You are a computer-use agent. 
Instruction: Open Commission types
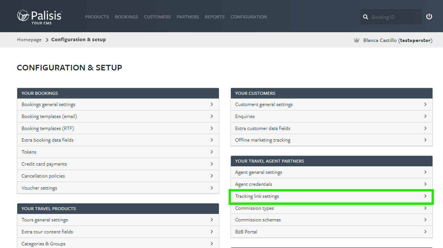[x=332, y=208]
